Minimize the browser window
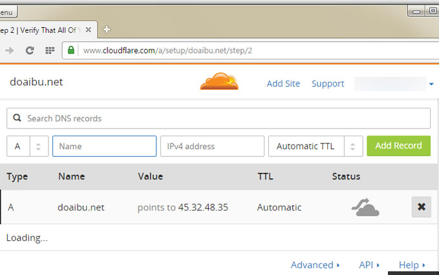The width and height of the screenshot is (439, 275). [x=416, y=12]
